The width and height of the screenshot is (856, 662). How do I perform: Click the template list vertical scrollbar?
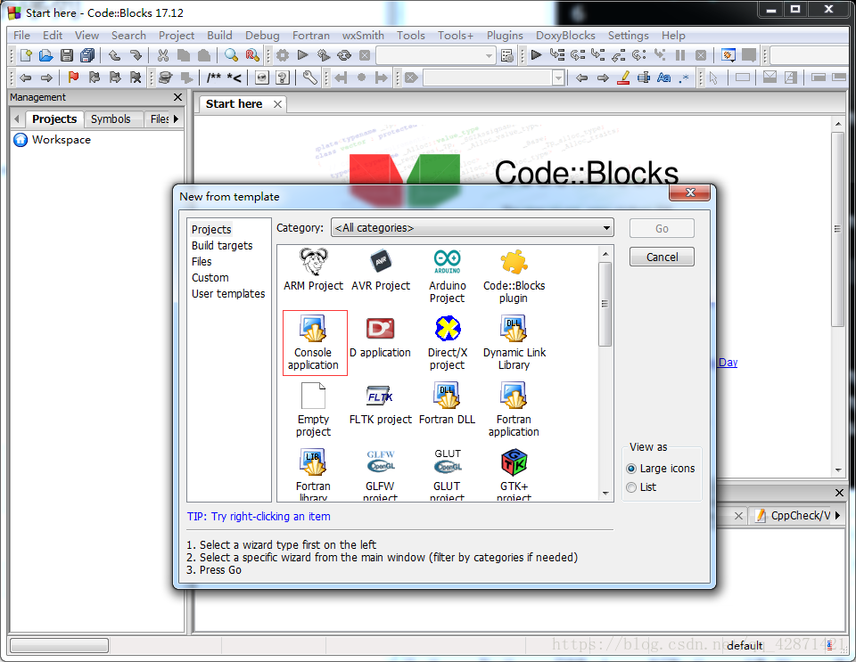coord(605,304)
